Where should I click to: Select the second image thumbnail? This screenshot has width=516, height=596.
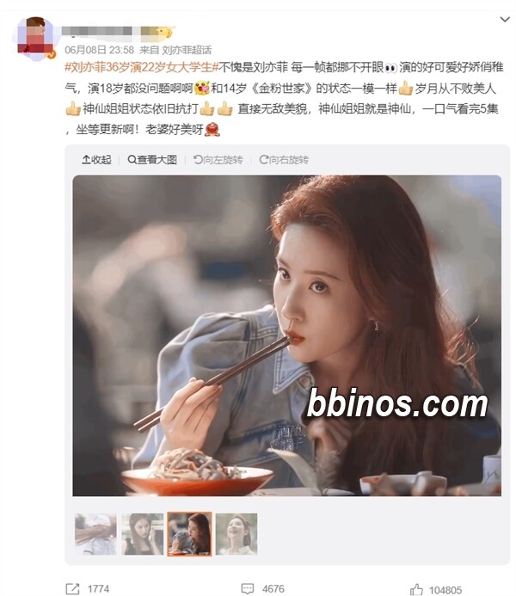click(143, 534)
